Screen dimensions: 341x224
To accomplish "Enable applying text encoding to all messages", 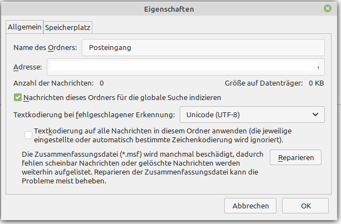I will click(28, 134).
